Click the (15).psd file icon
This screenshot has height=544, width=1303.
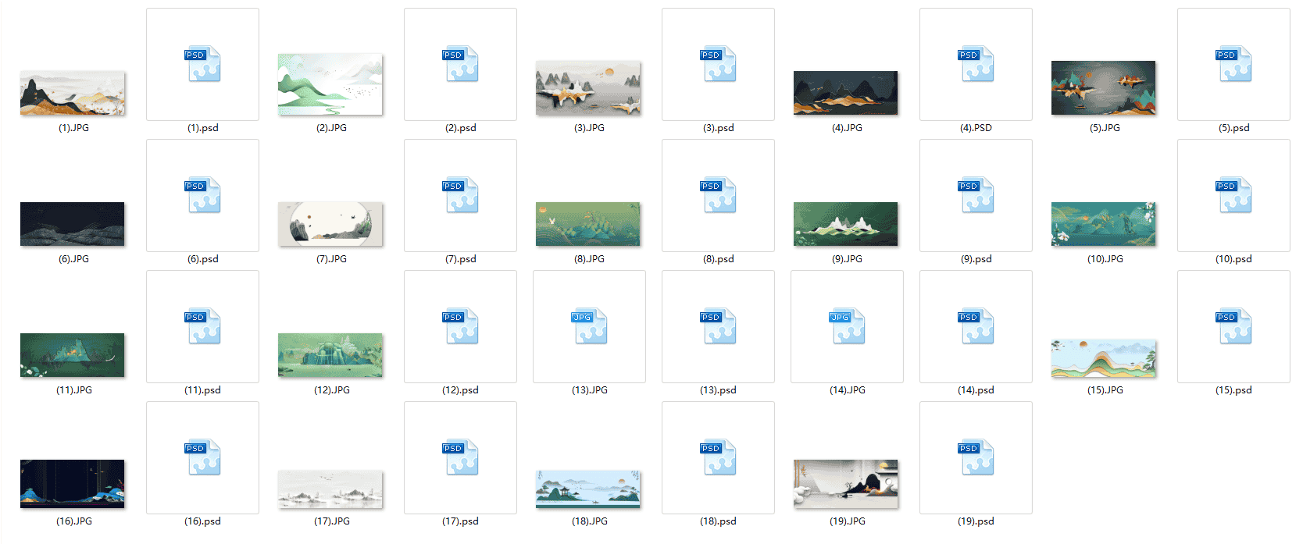[1233, 326]
